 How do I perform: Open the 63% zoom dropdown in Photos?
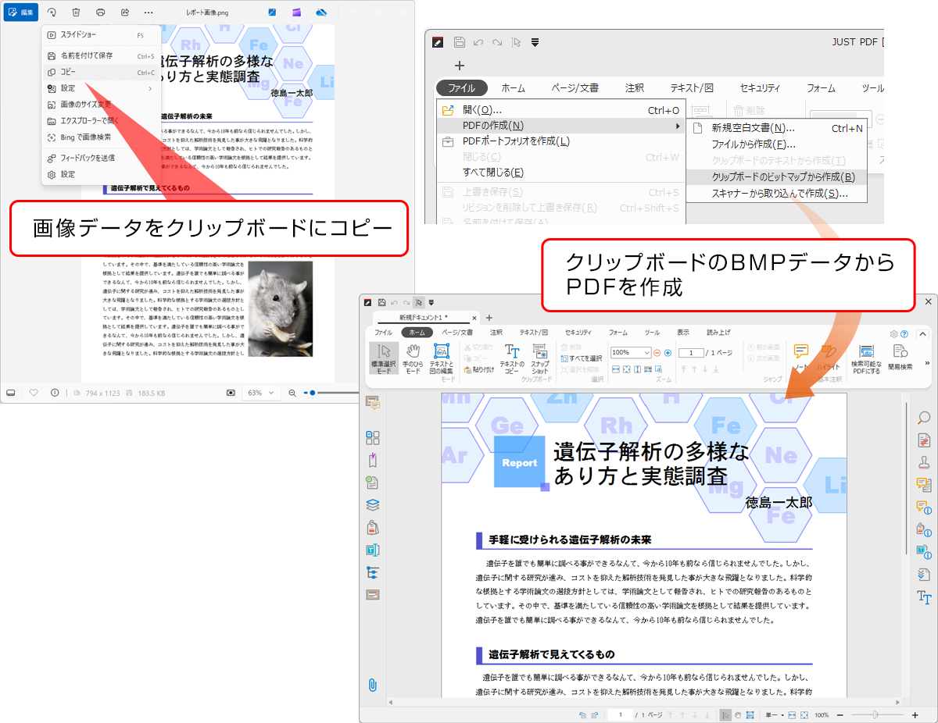[260, 393]
